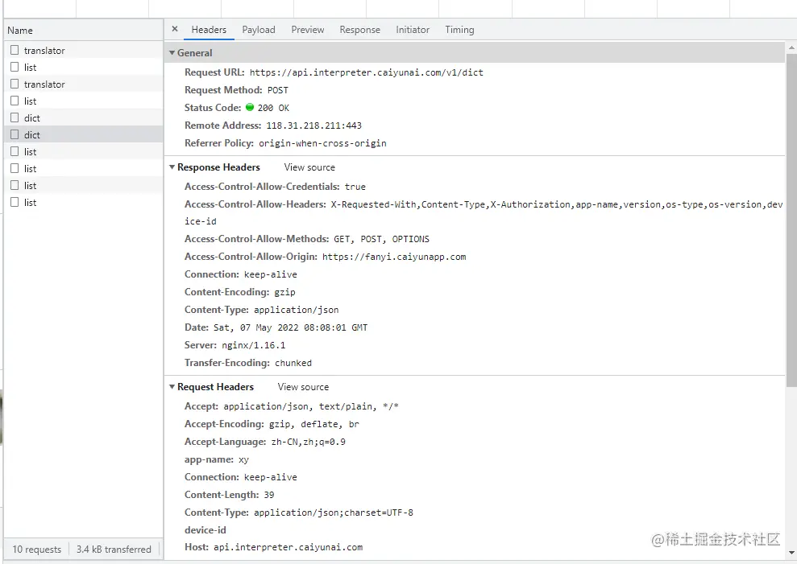Switch to the Response tab
The image size is (797, 564).
tap(359, 30)
